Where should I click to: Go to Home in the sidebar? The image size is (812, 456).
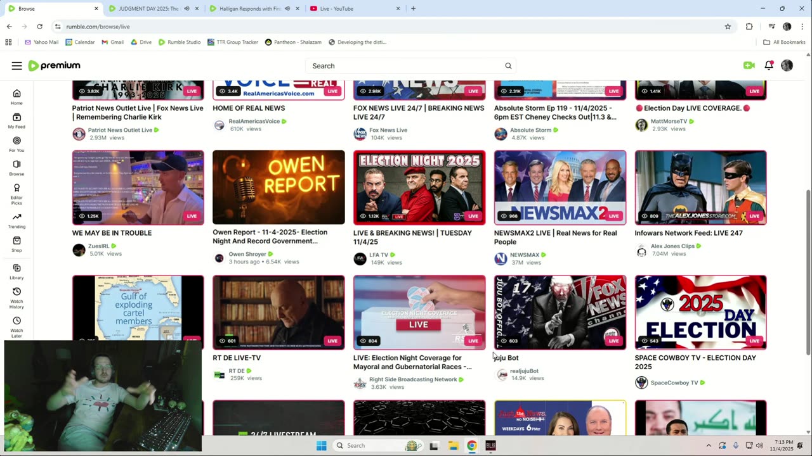coord(16,97)
